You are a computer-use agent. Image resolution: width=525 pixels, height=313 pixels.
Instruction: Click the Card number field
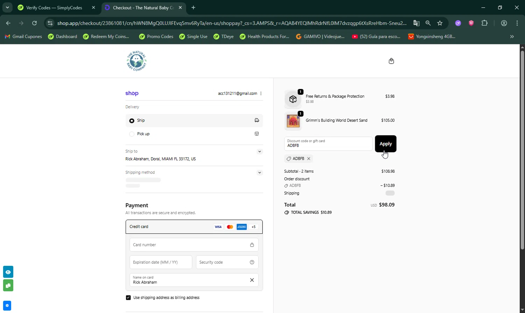[194, 245]
